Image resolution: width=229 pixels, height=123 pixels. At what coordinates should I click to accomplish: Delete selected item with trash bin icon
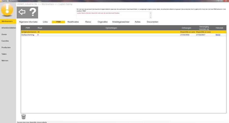click(23, 117)
